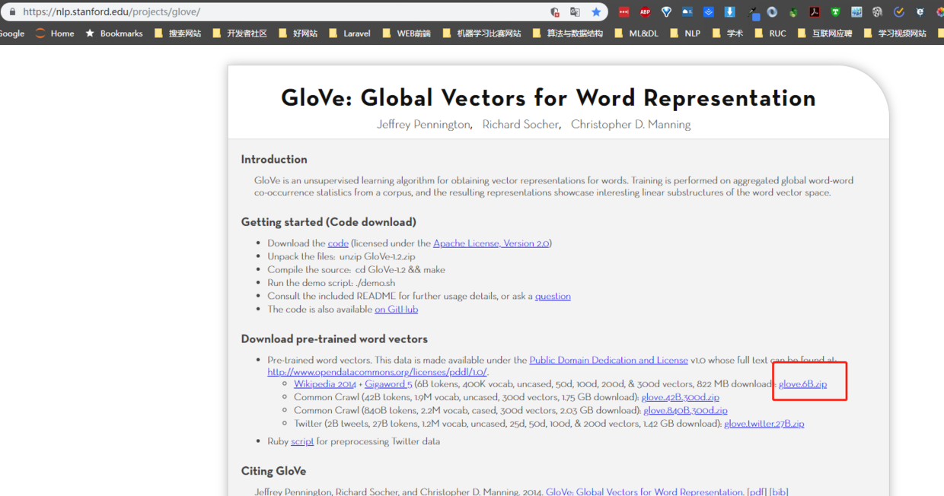Click the 'Citing GloVe' heading
Screen dimensions: 944x496
[273, 471]
